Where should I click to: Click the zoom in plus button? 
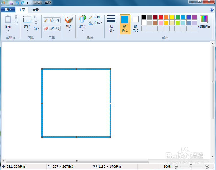coord(207,167)
